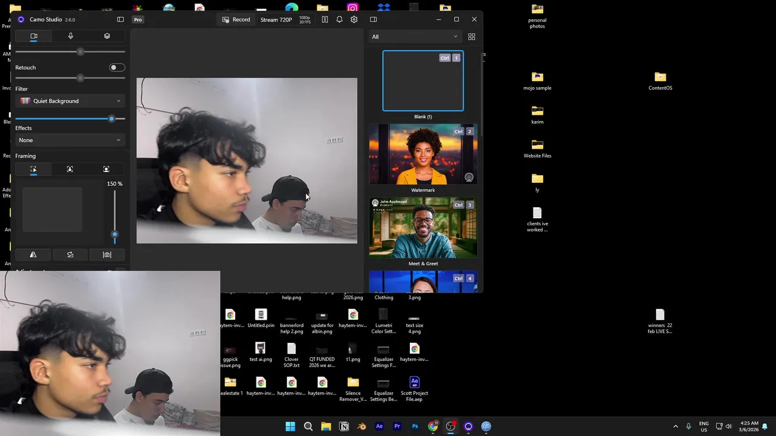
Task: Select the portrait framing mode
Action: point(106,169)
